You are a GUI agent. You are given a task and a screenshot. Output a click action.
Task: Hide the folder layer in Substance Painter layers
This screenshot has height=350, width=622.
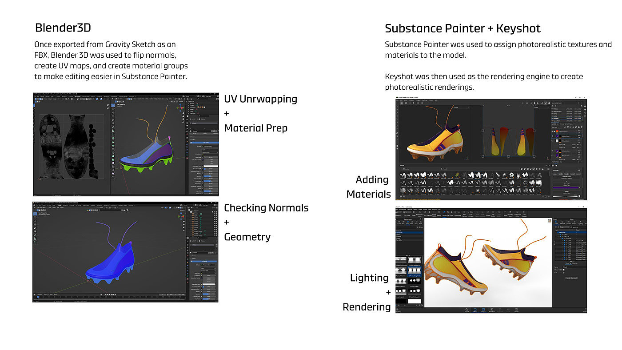[x=553, y=132]
